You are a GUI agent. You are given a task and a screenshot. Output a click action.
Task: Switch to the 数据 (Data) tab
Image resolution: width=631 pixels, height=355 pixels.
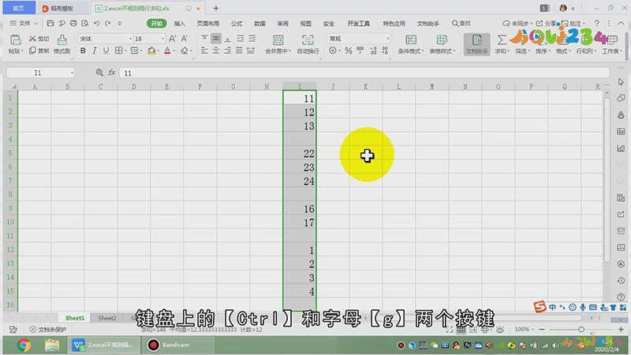(x=260, y=24)
